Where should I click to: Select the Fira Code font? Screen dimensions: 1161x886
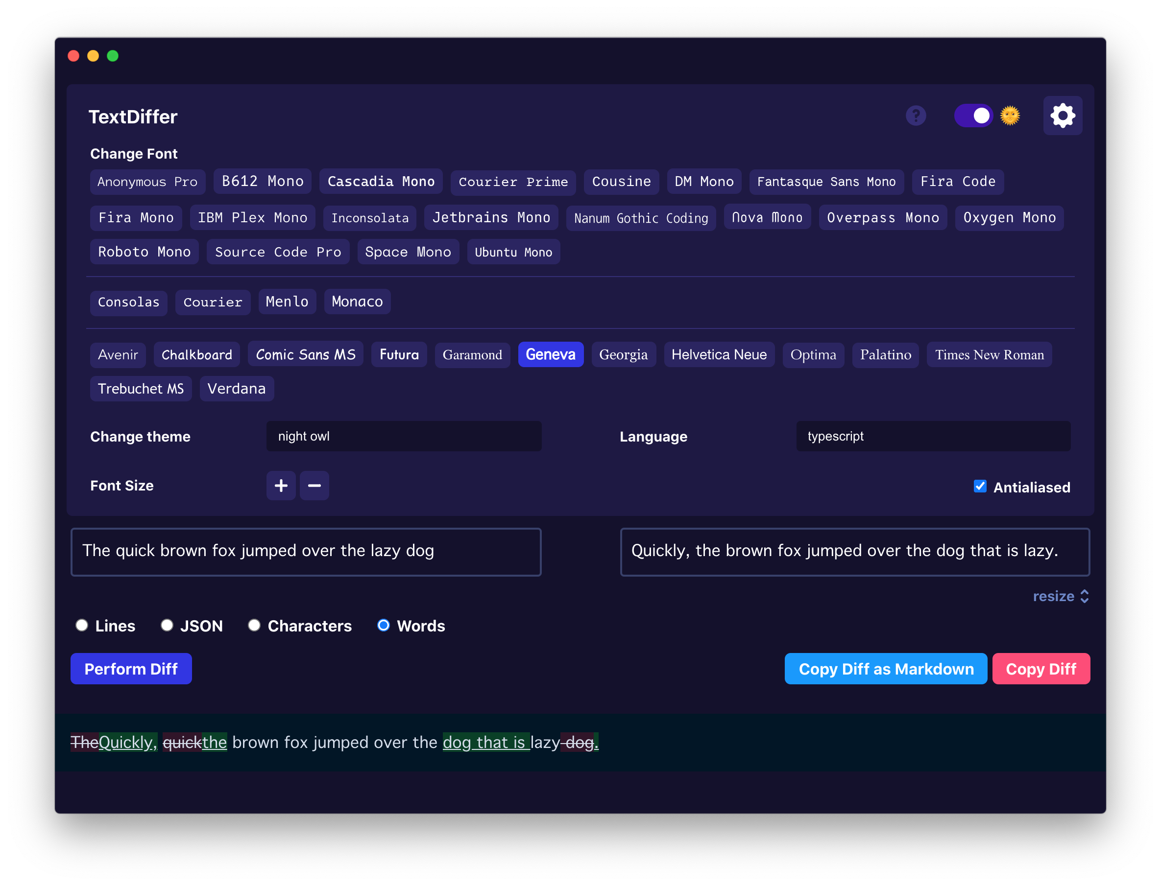click(x=958, y=182)
